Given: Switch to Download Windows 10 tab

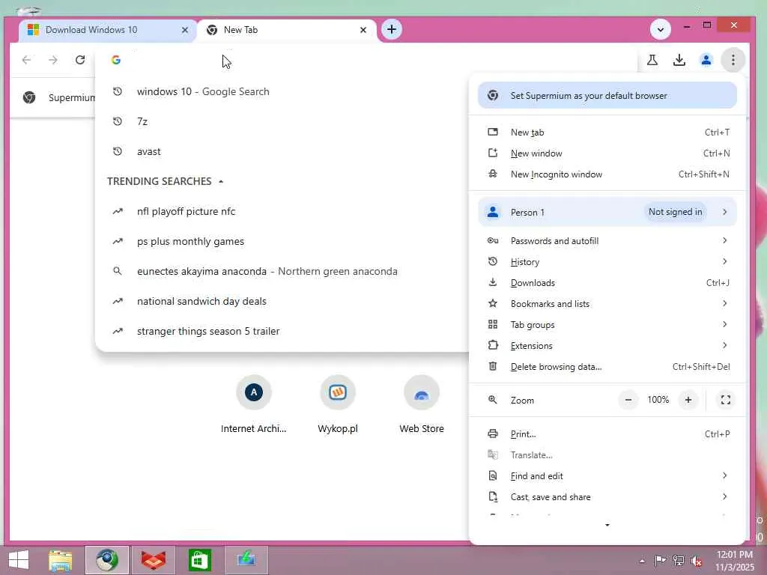Looking at the screenshot, I should tap(108, 30).
